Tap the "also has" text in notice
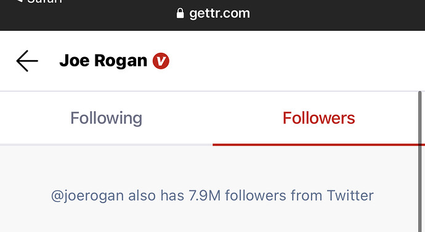The height and width of the screenshot is (232, 425). (156, 195)
